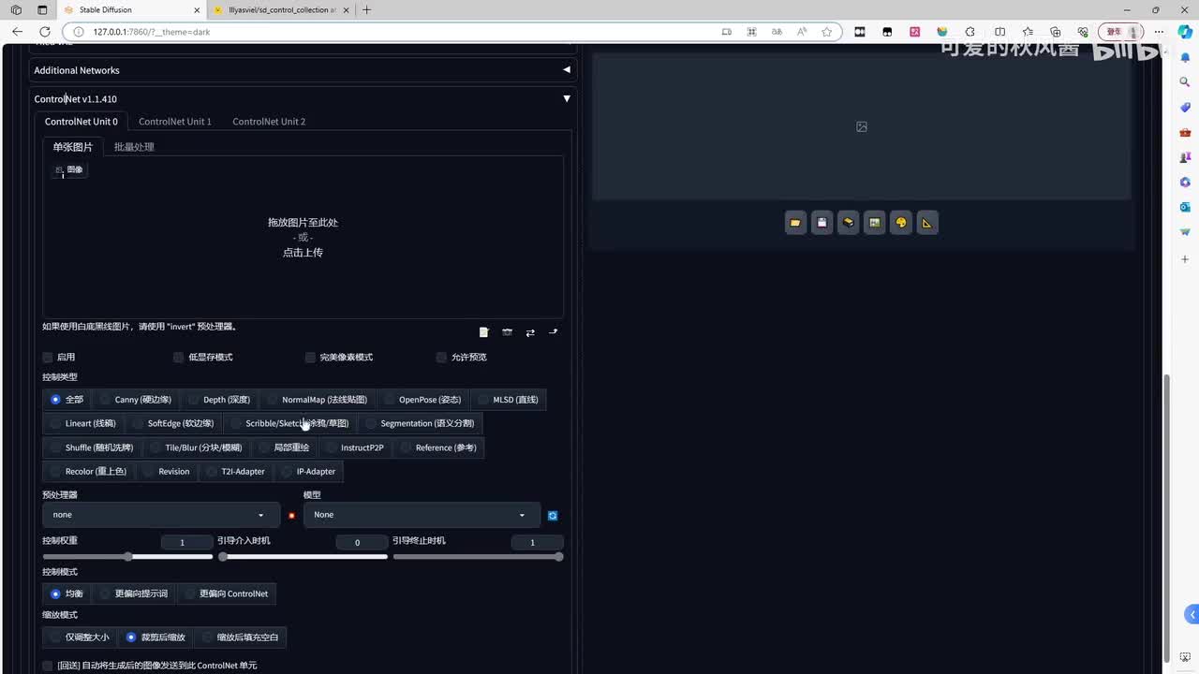The image size is (1199, 674).
Task: Click the paint palette send-to-inpaint icon
Action: tap(901, 223)
